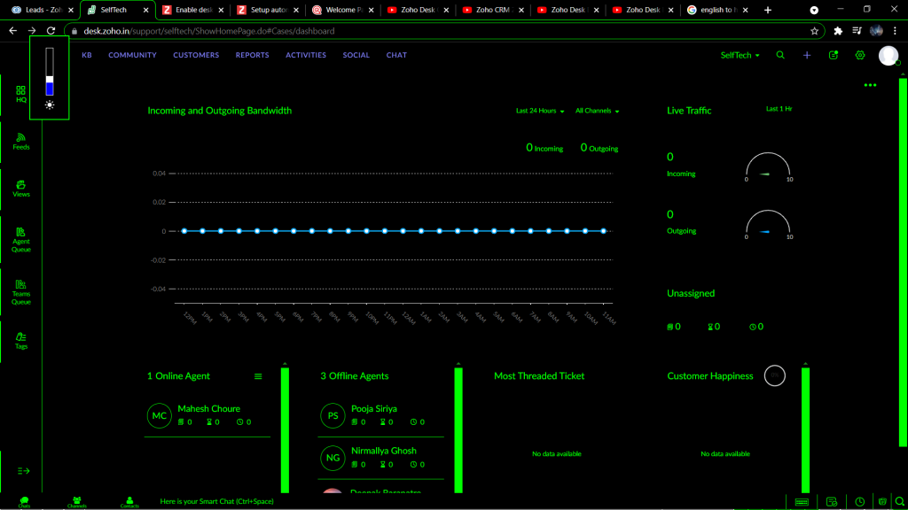Image resolution: width=908 pixels, height=510 pixels.
Task: Click the Zoho Desk search magnifier icon
Action: [x=780, y=55]
